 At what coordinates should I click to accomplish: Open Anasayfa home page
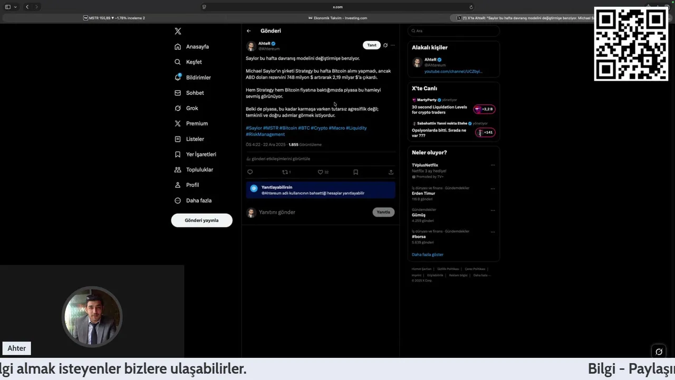192,46
